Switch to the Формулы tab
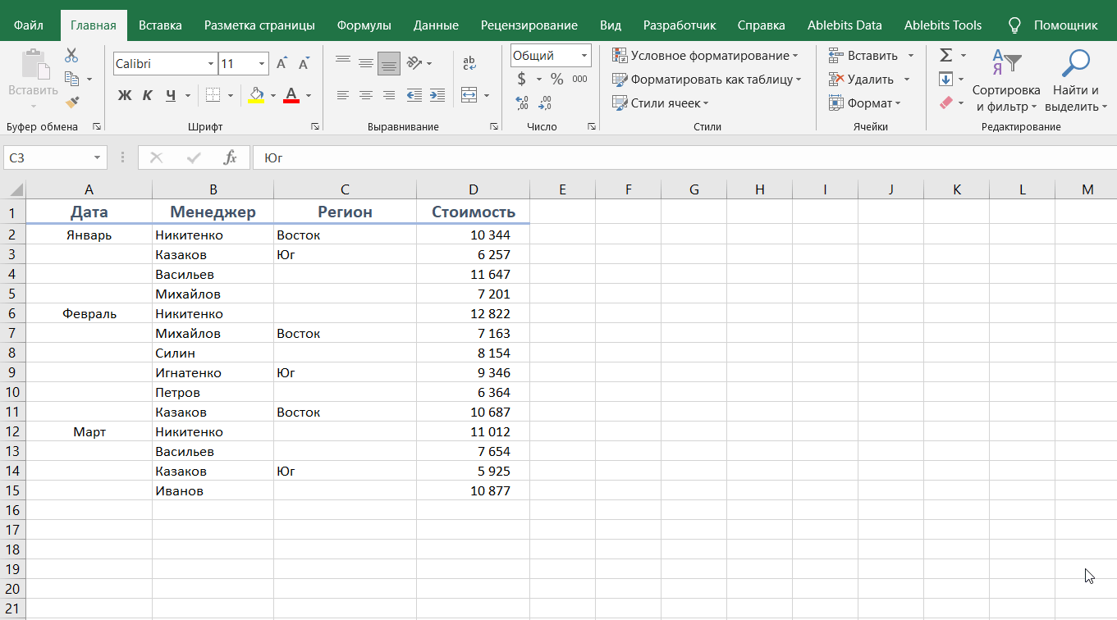Image resolution: width=1117 pixels, height=620 pixels. pos(364,25)
